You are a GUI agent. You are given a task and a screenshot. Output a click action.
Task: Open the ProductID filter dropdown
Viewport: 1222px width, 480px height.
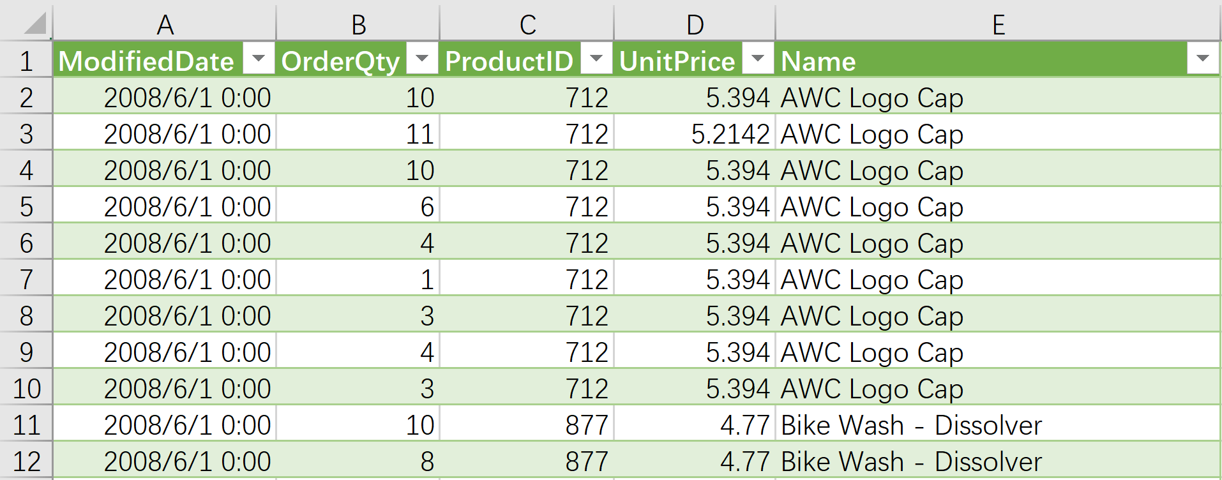pyautogui.click(x=596, y=59)
